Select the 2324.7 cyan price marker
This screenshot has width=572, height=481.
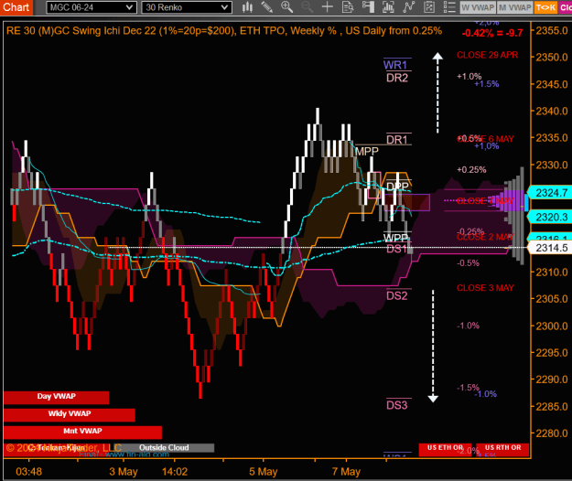click(550, 192)
